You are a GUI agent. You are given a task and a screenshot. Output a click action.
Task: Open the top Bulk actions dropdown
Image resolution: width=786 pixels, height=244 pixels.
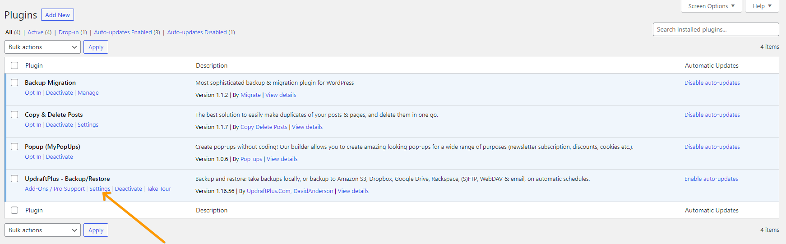click(x=42, y=47)
